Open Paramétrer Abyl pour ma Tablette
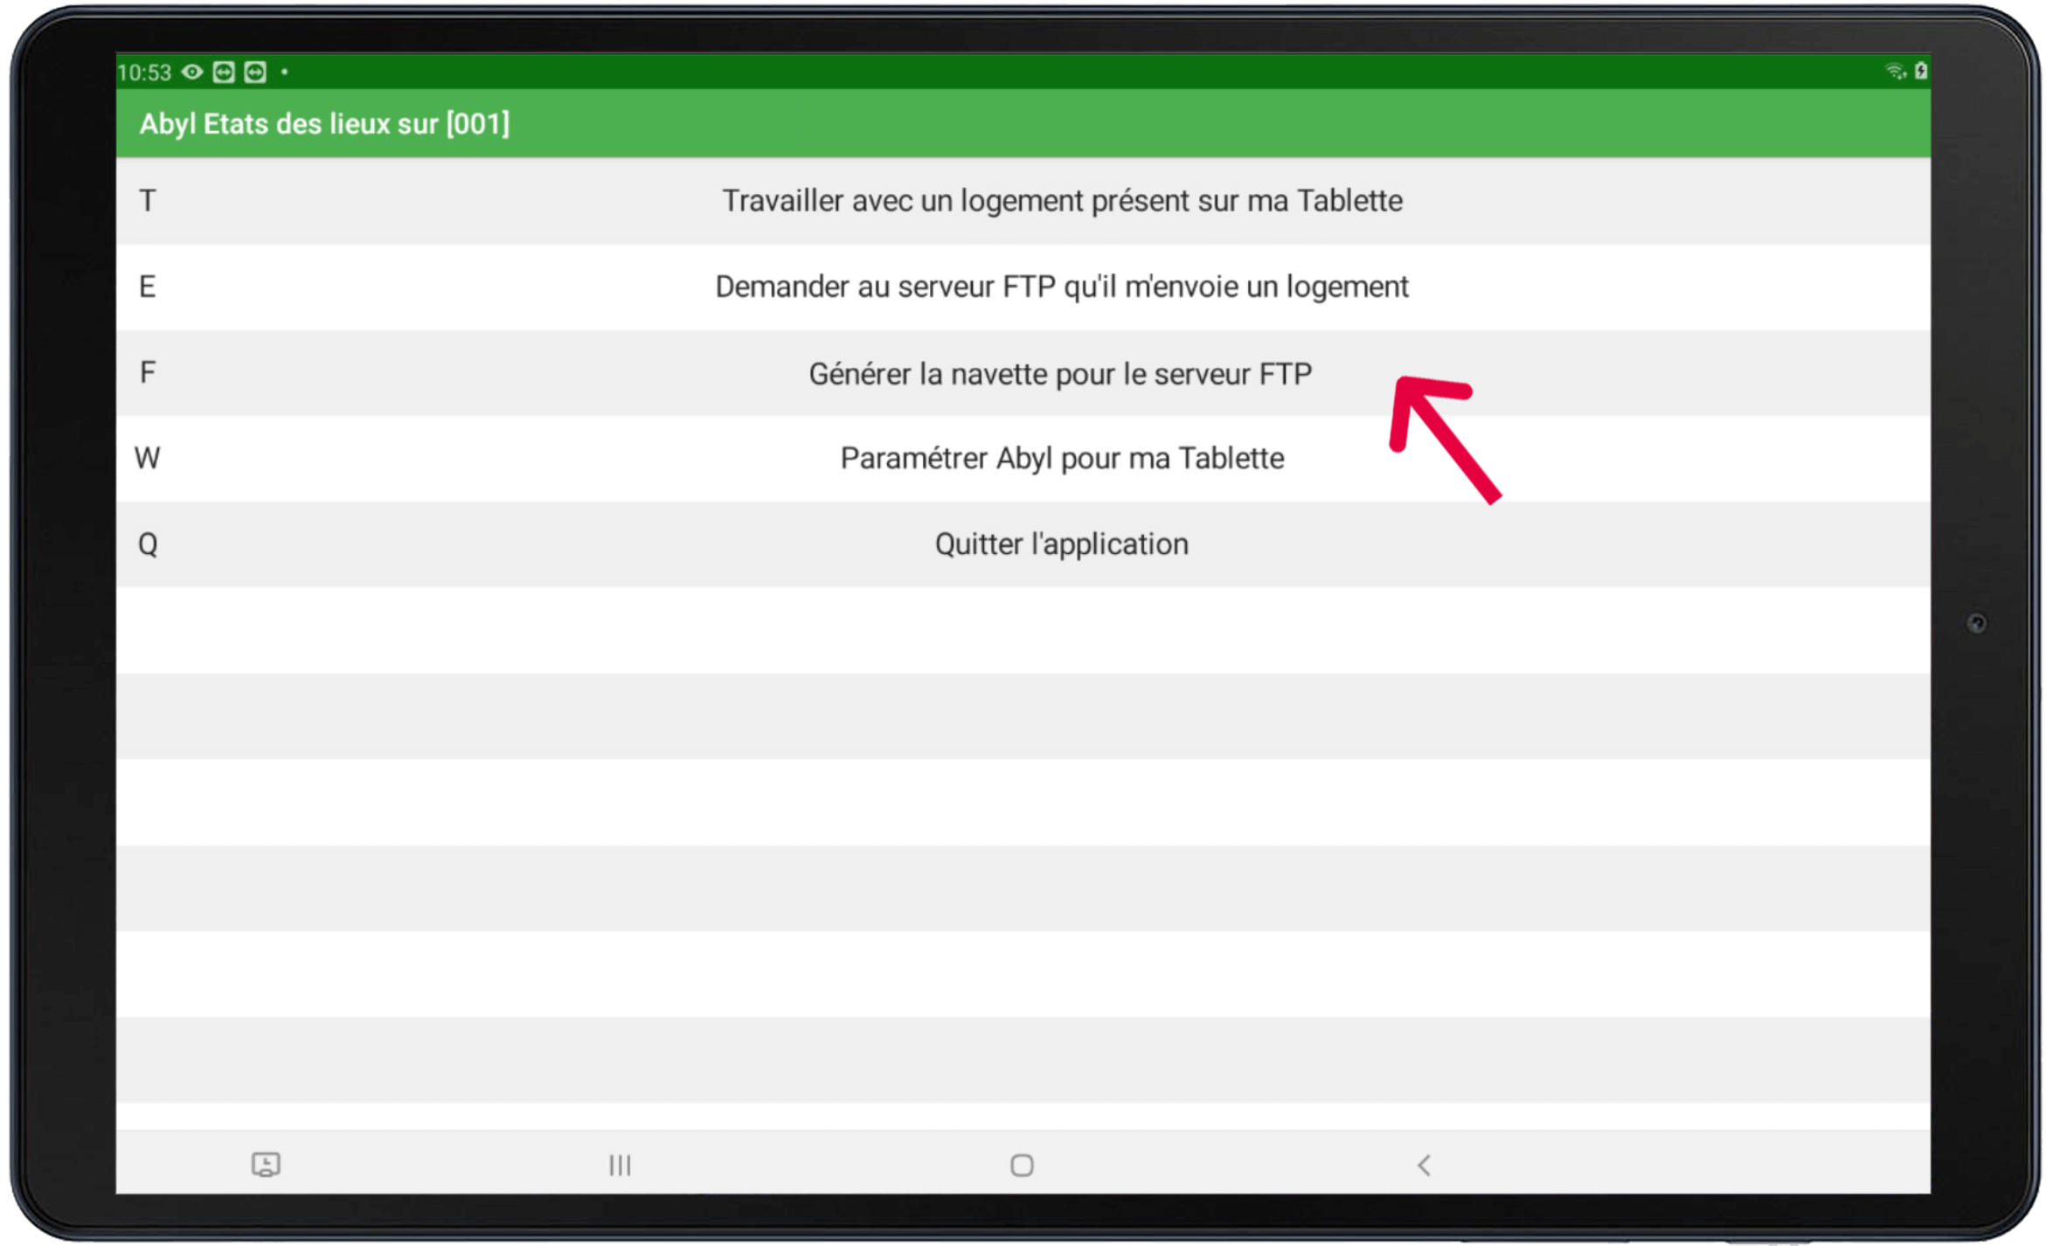Image resolution: width=2046 pixels, height=1246 pixels. pos(1061,458)
